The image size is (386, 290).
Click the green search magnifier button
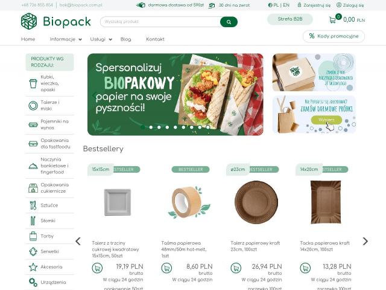(229, 22)
